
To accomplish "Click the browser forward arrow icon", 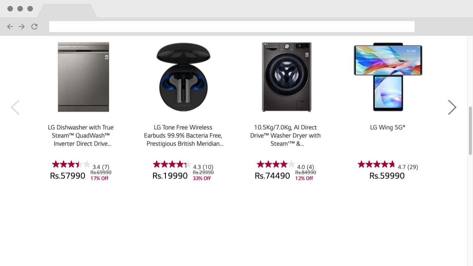I will 22,27.
